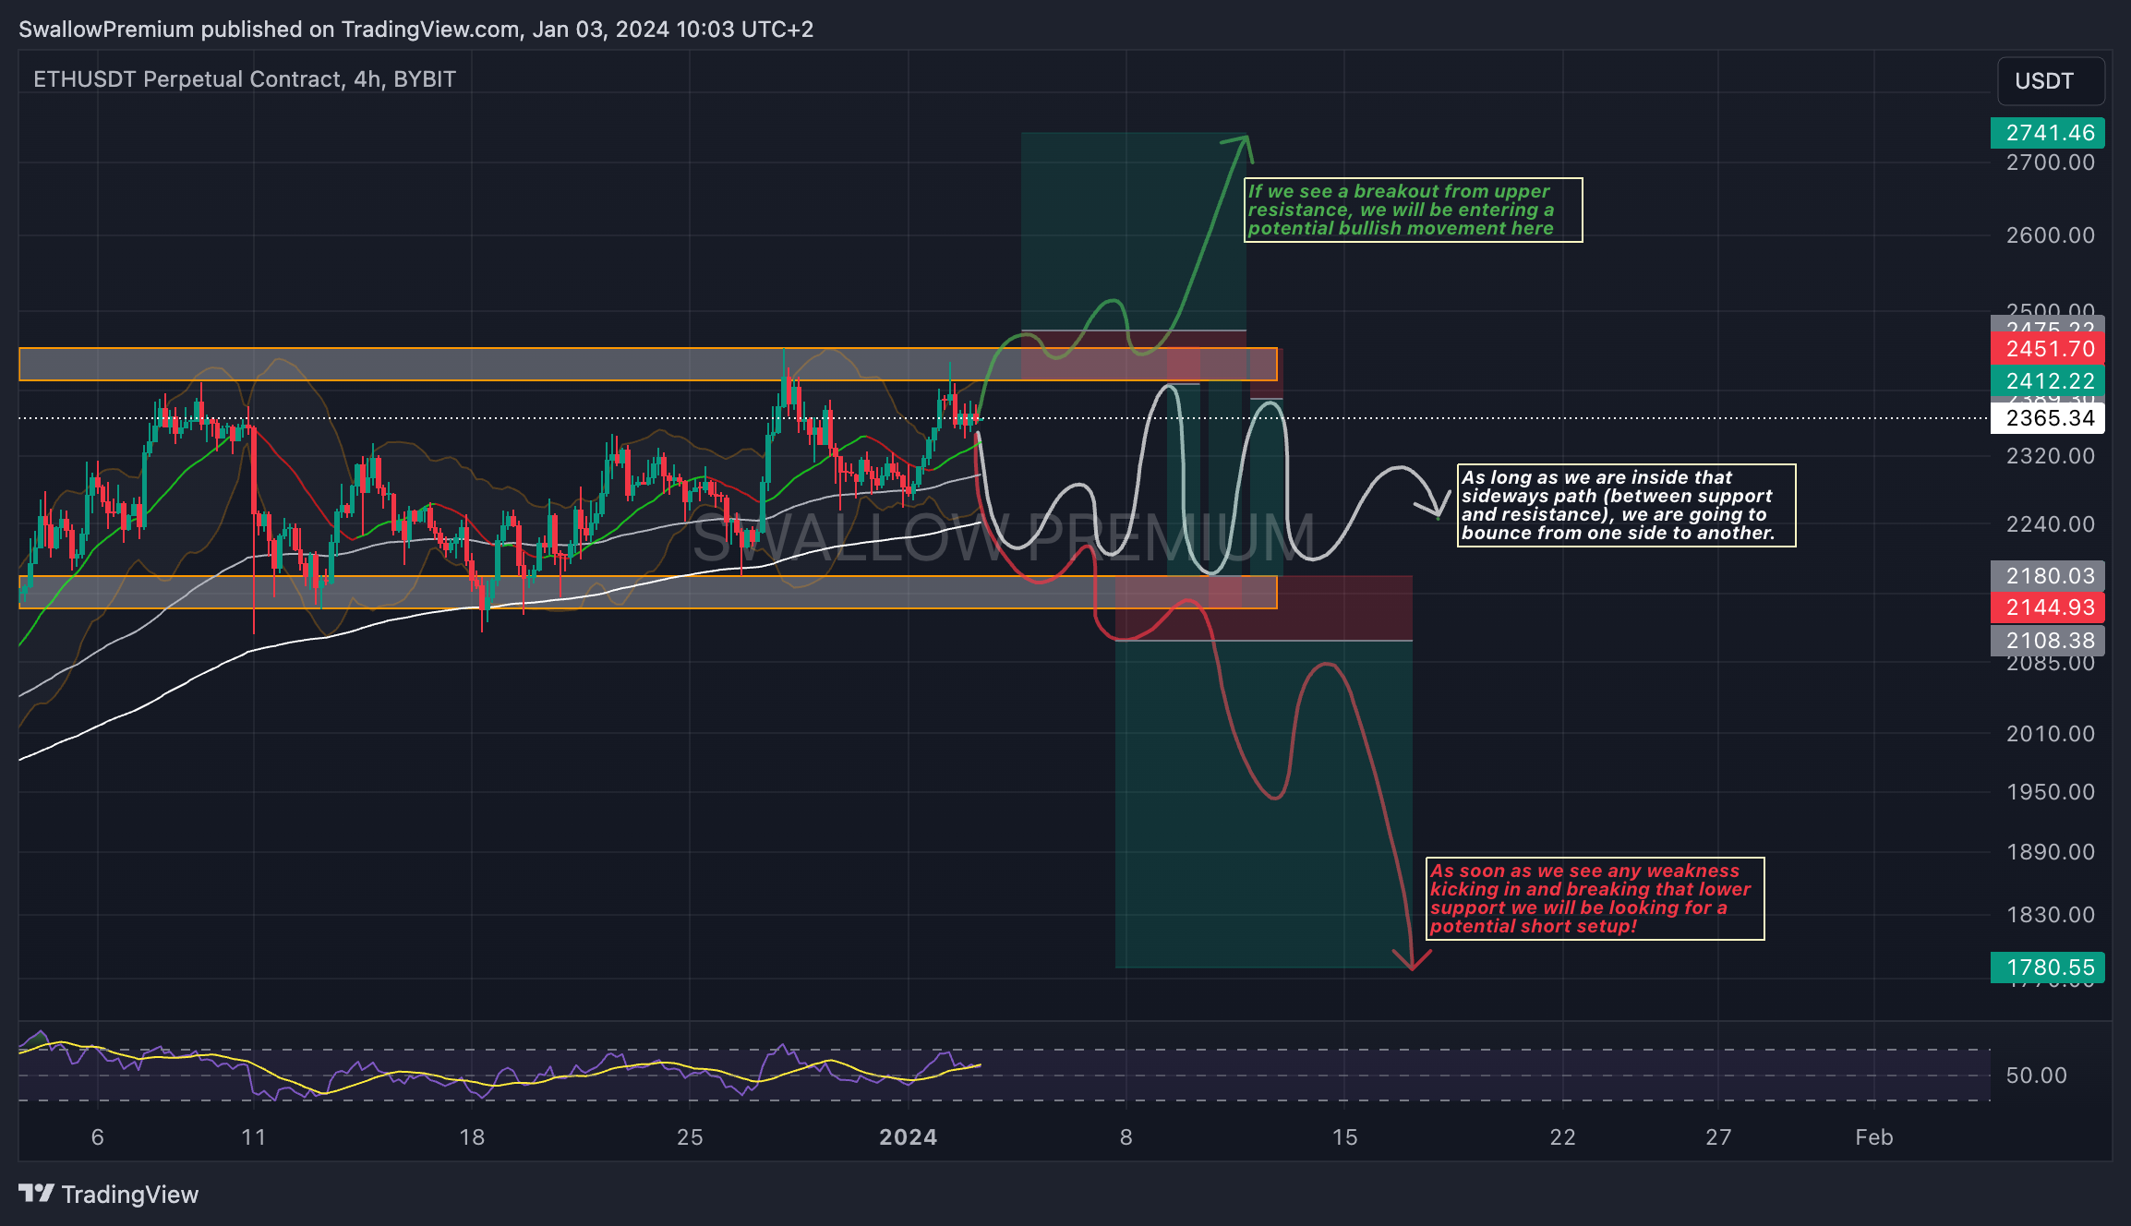Click the 2240.00 price axis value

coord(2051,524)
